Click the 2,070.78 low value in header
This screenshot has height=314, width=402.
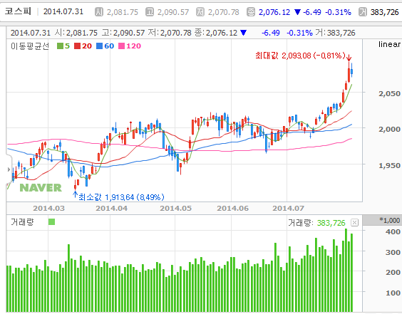point(224,12)
